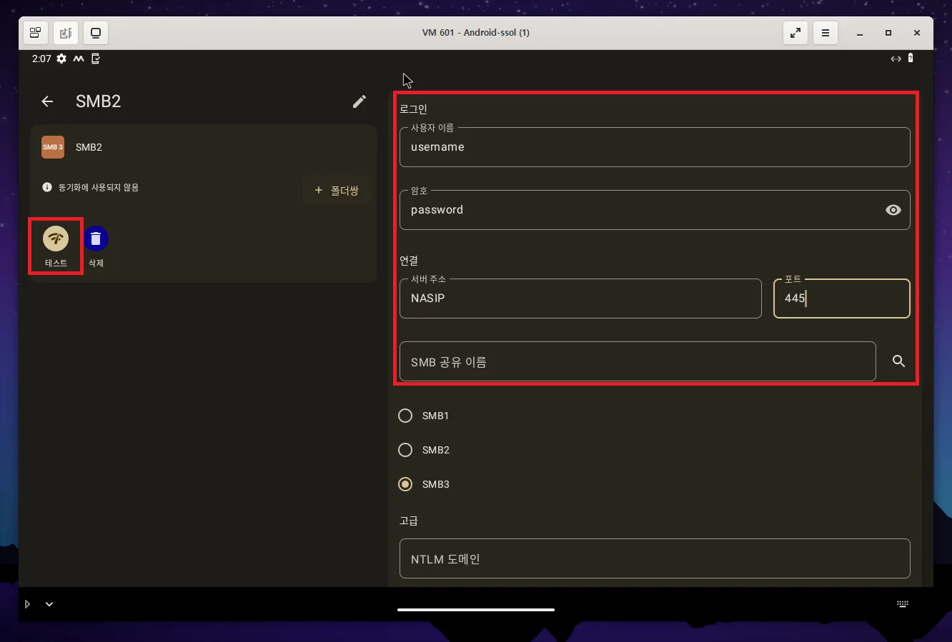Click the bidirectional sync arrow in status bar
Image resolution: width=952 pixels, height=642 pixels.
(896, 59)
